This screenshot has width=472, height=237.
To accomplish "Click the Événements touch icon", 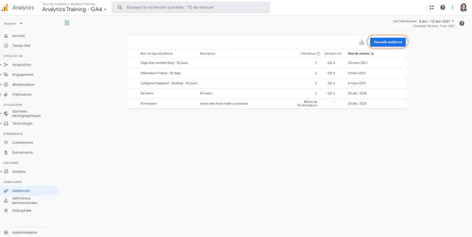I will pyautogui.click(x=6, y=152).
